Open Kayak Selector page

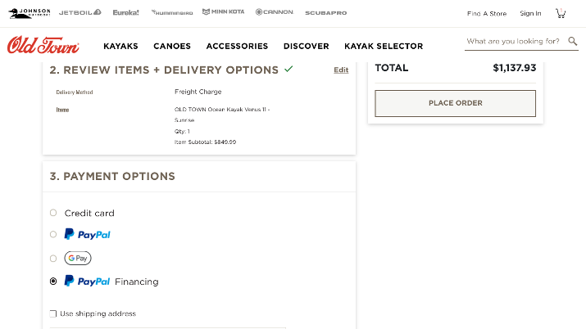point(384,46)
